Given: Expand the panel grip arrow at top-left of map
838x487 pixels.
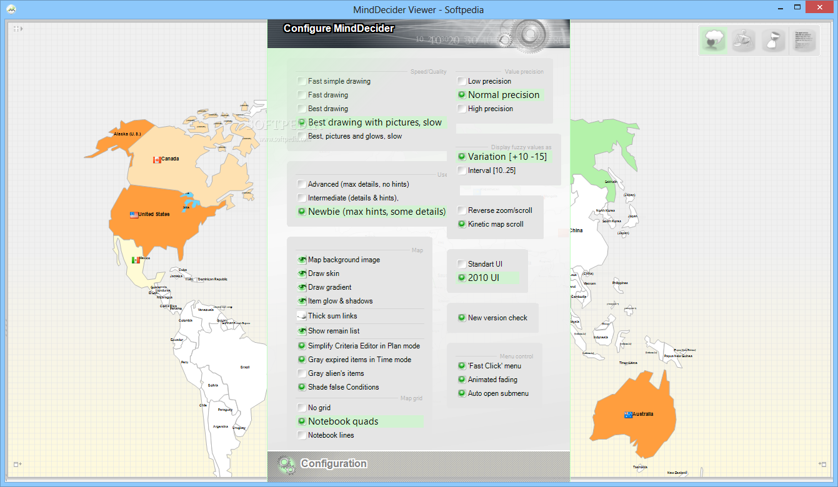Looking at the screenshot, I should pyautogui.click(x=17, y=28).
